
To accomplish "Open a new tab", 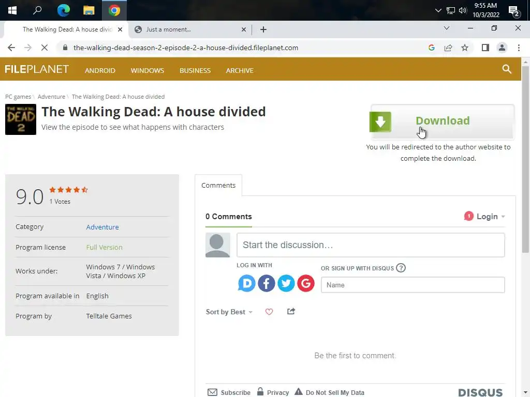I will pyautogui.click(x=263, y=29).
